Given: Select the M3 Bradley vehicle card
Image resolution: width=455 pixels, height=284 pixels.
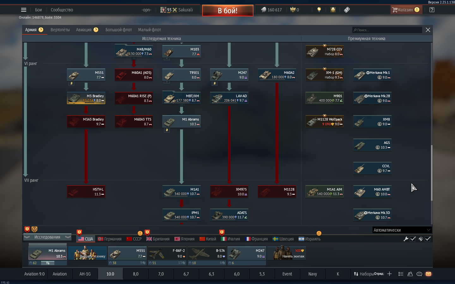Looking at the screenshot, I should coord(86,98).
